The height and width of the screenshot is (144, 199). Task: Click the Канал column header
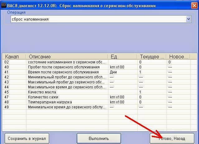14,57
